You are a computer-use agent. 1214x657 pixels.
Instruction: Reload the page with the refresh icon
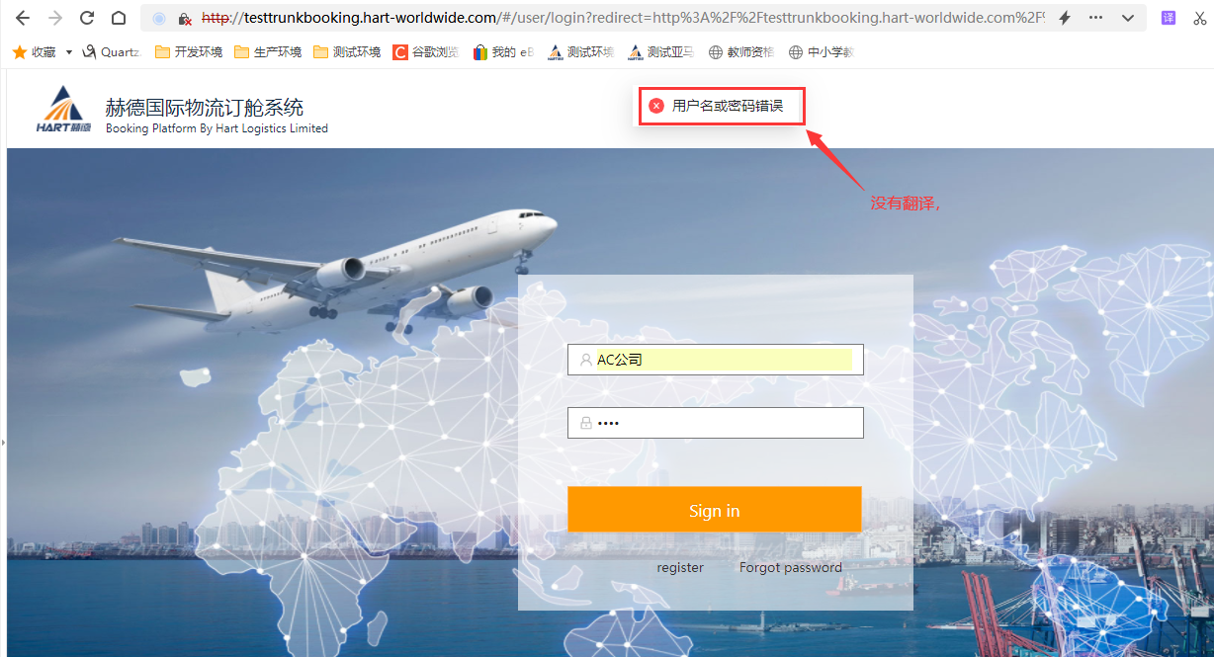point(86,18)
